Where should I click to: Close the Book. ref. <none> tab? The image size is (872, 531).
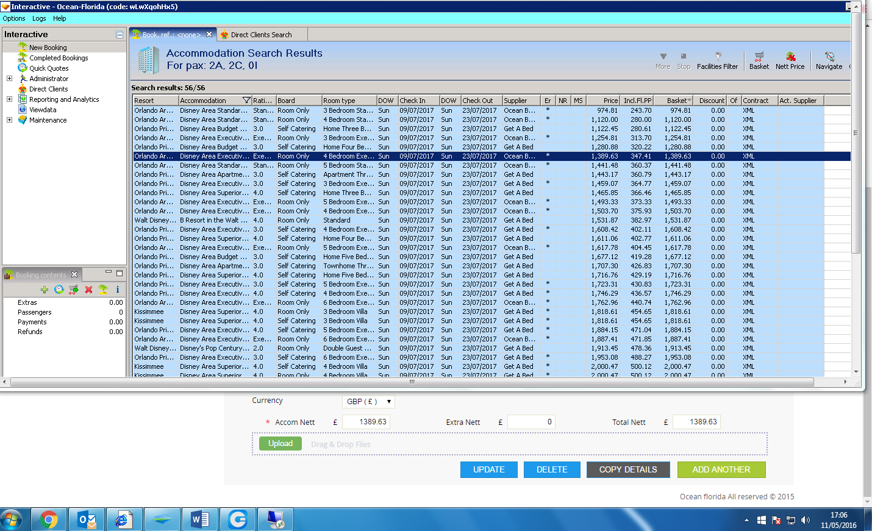[x=209, y=35]
